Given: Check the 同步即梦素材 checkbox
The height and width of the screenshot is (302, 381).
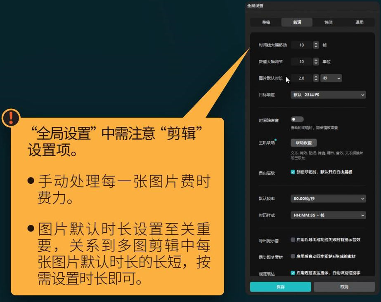Looking at the screenshot, I should point(293,256).
